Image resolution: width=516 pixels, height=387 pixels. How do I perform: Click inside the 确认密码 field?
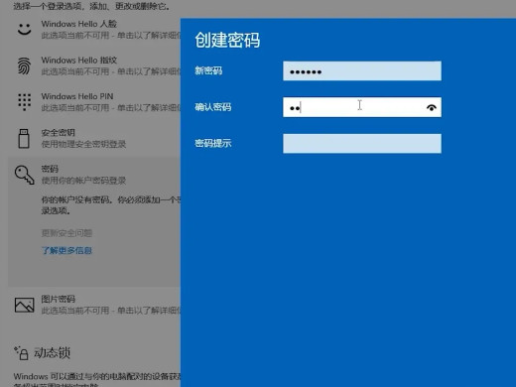(362, 107)
